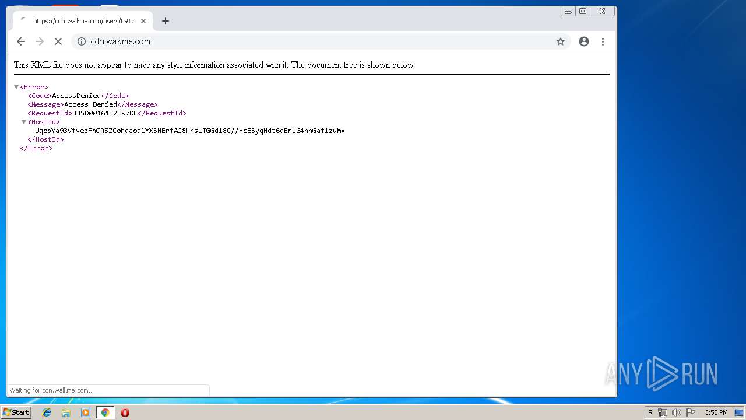Bookmark this page with the star icon
The width and height of the screenshot is (746, 420).
(561, 41)
